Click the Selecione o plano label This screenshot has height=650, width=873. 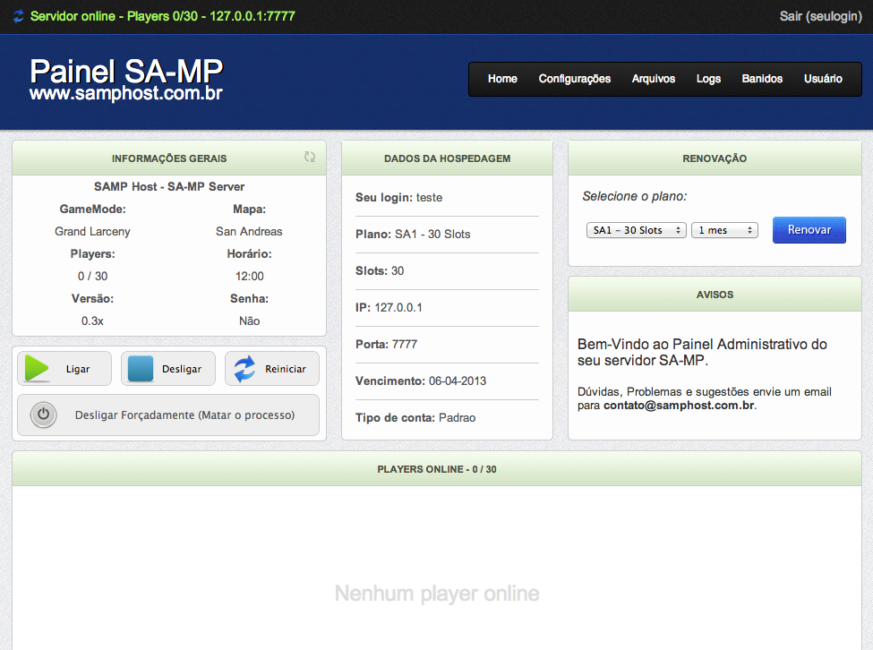pyautogui.click(x=635, y=196)
